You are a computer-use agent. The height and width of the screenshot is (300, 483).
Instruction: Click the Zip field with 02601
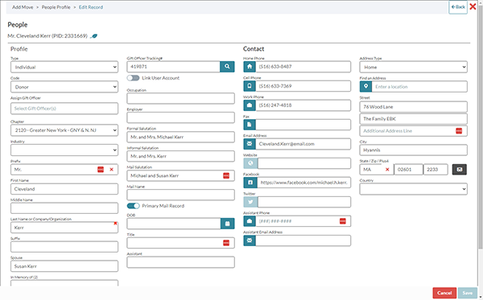click(408, 170)
